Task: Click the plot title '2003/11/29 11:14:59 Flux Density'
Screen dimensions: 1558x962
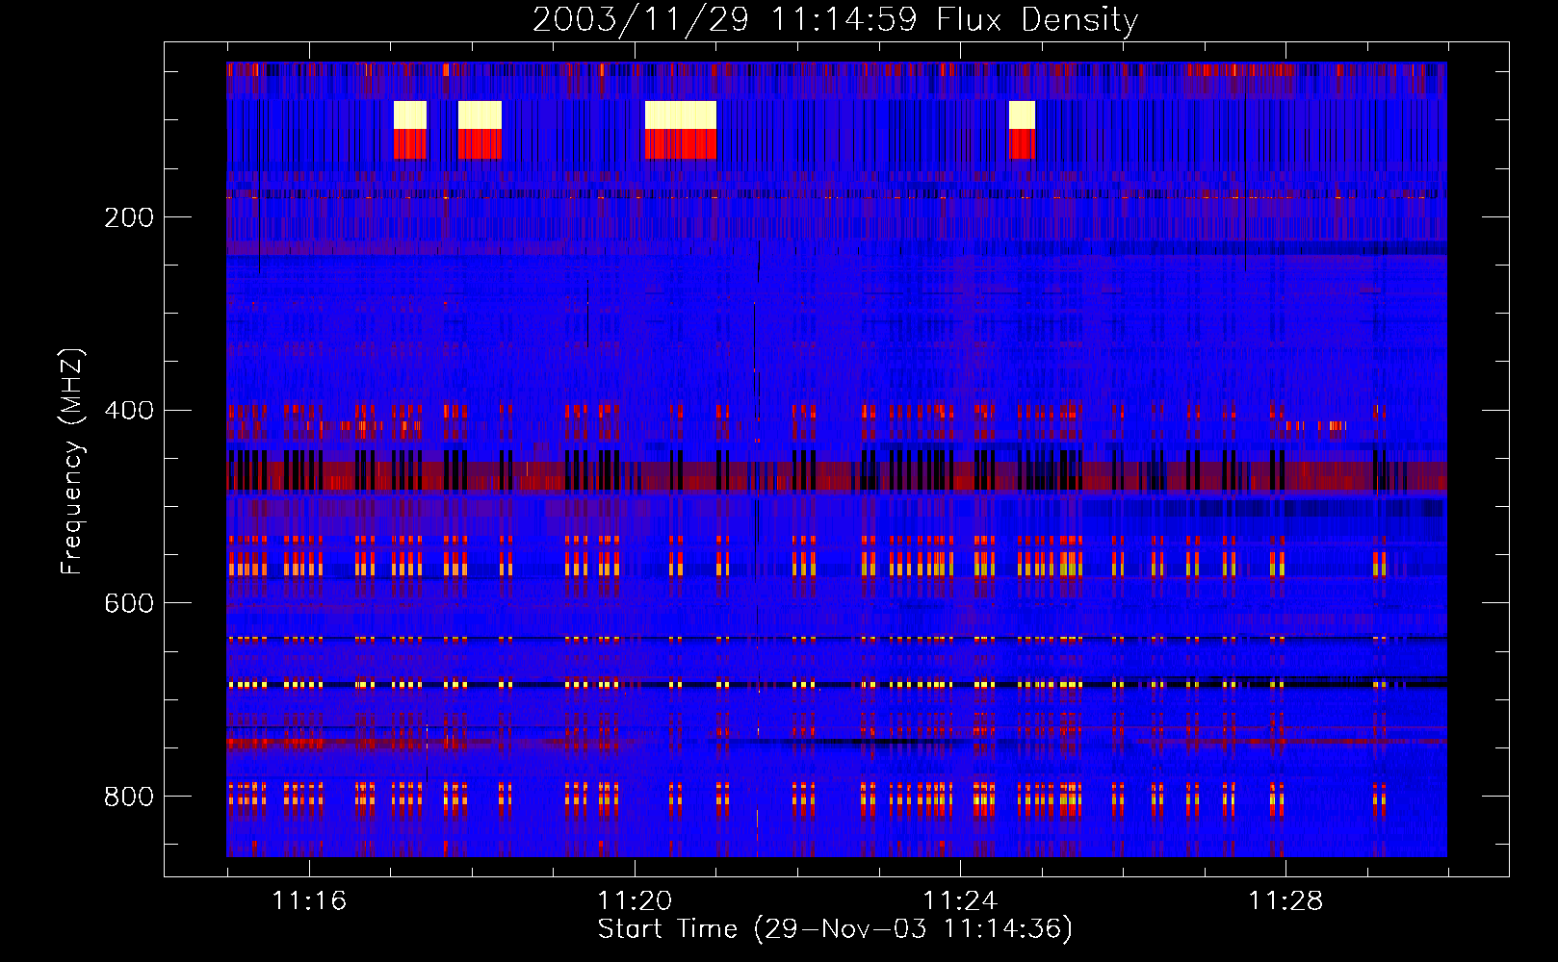Action: [835, 19]
